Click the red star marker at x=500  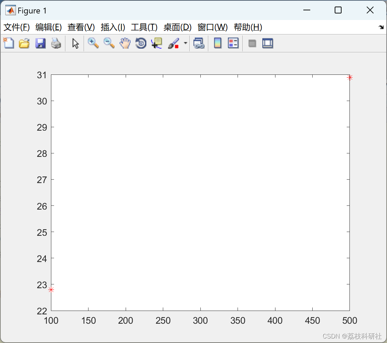(x=349, y=78)
